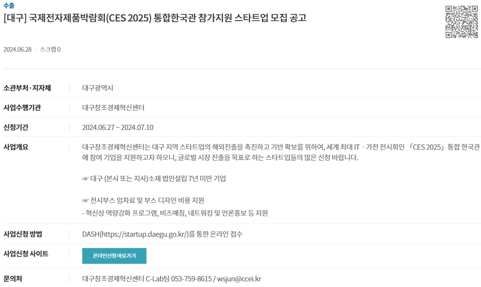Screen dimensions: 481x287
Task: Click the 혁신상 역량강화 프로그램 support line
Action: pyautogui.click(x=175, y=213)
